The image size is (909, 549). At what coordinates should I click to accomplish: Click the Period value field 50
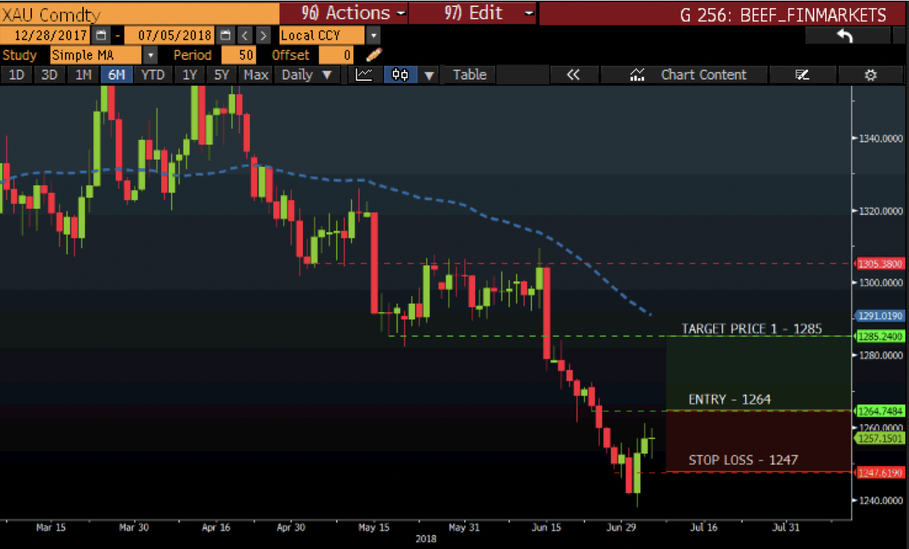[x=239, y=55]
